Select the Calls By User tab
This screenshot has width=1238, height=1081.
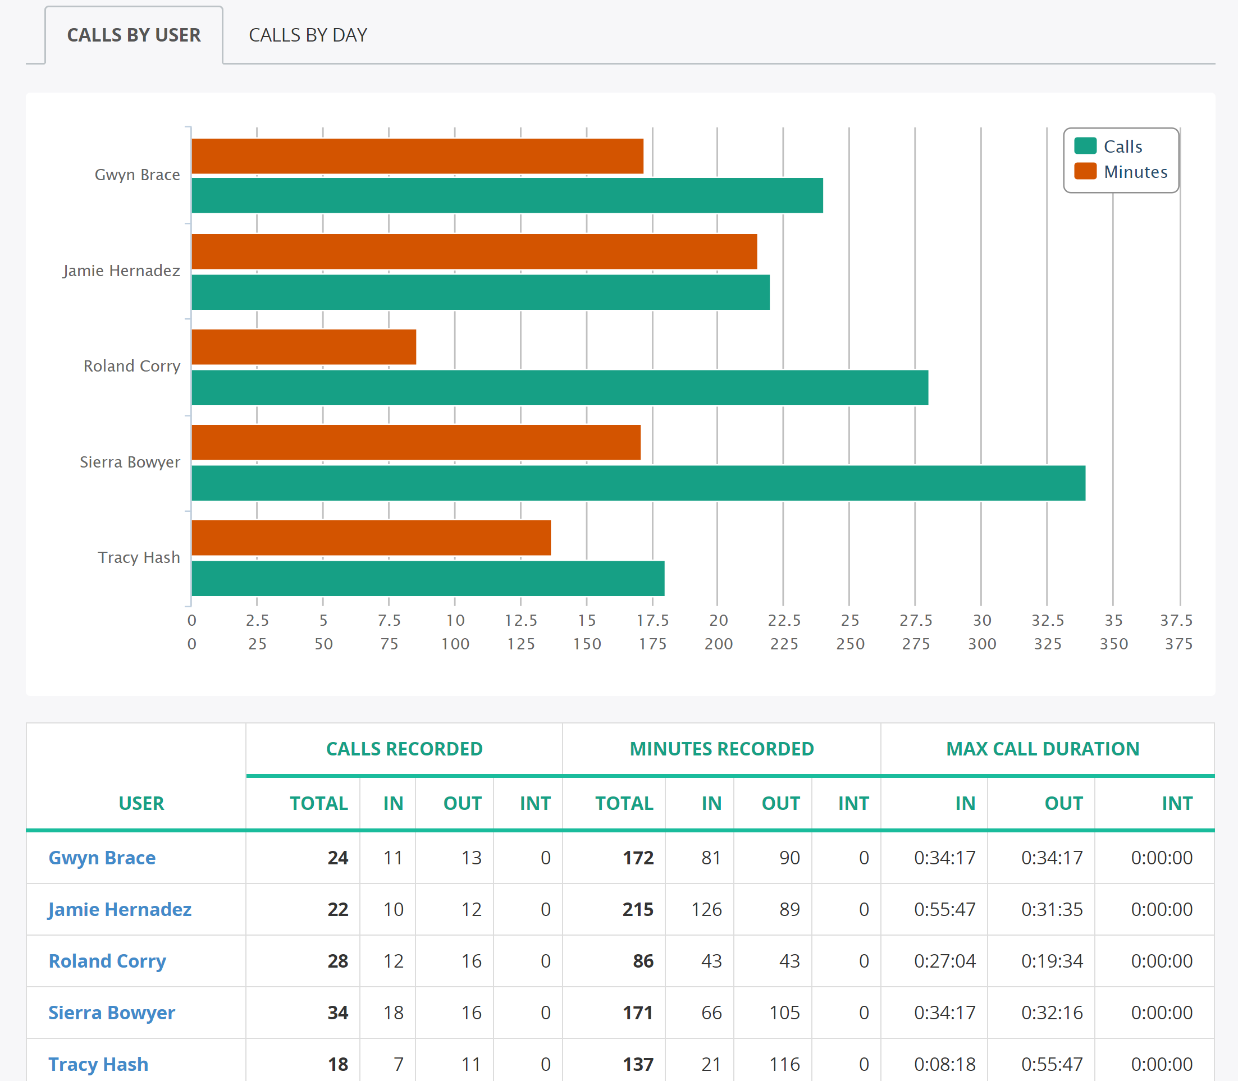(134, 35)
